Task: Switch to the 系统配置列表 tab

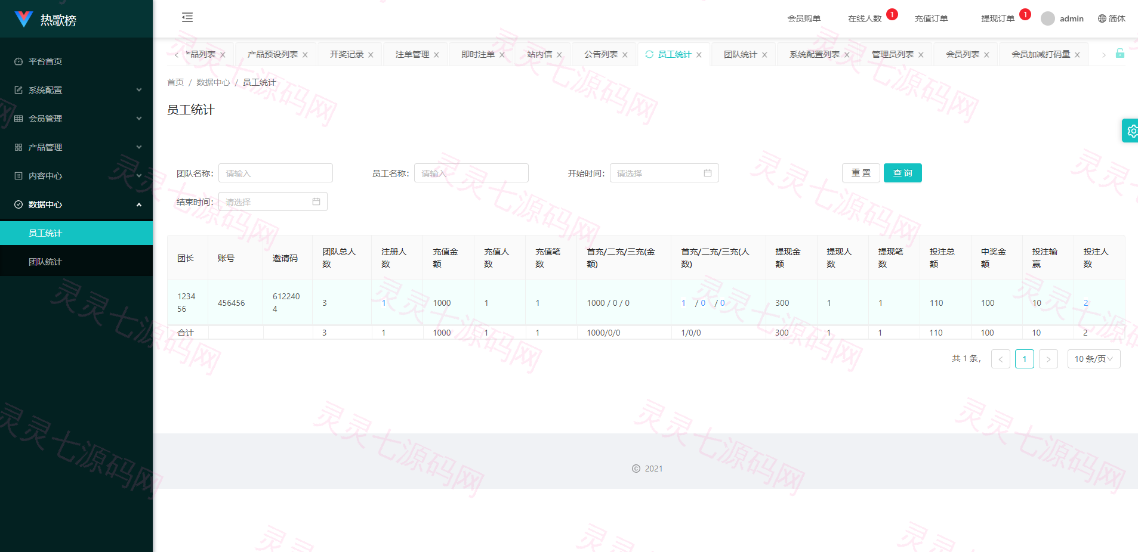Action: pyautogui.click(x=815, y=54)
